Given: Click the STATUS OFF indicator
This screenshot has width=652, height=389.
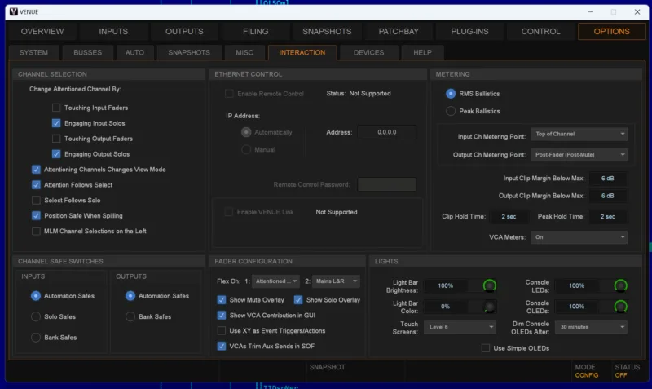Looking at the screenshot, I should 621,375.
